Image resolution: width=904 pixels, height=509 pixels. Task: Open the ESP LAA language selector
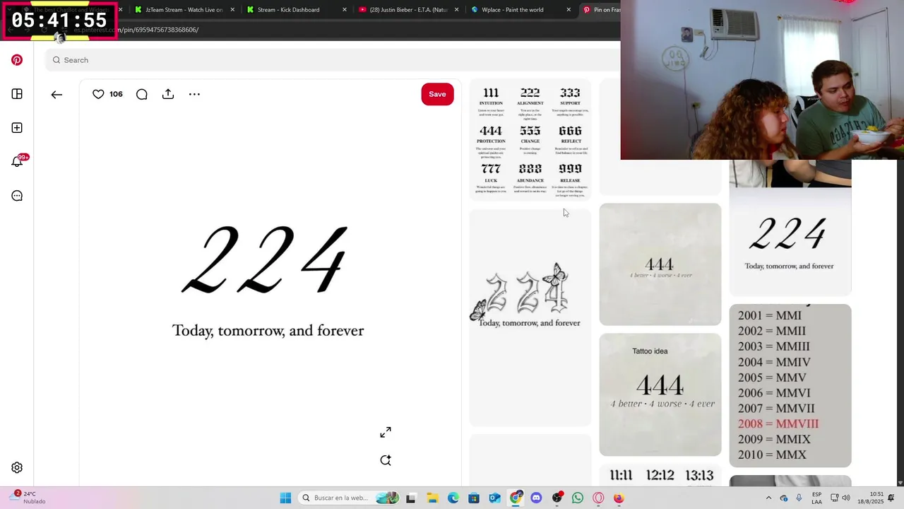click(x=816, y=498)
